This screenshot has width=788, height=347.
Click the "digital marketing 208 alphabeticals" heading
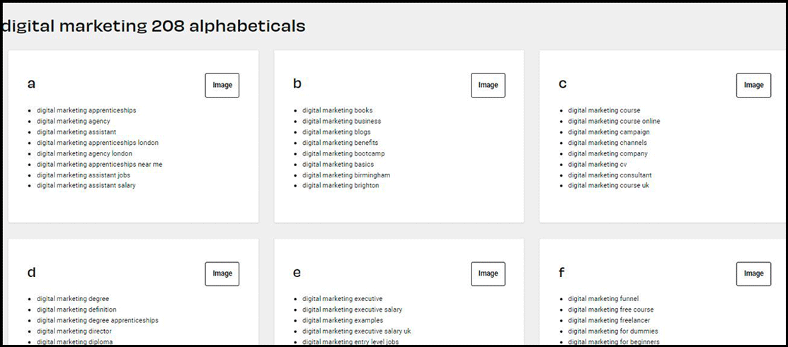tap(153, 26)
